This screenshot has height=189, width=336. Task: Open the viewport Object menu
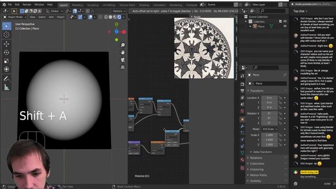[60, 17]
